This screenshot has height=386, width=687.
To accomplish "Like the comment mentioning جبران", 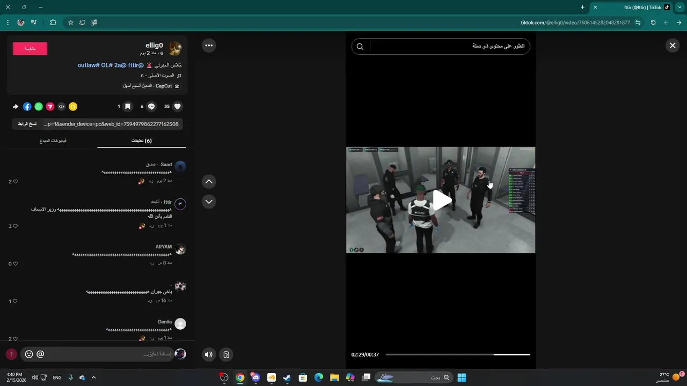I will point(15,301).
